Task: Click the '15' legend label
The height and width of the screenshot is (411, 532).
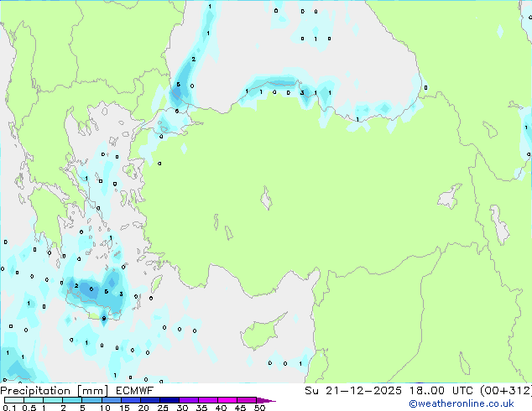Action: (124, 408)
